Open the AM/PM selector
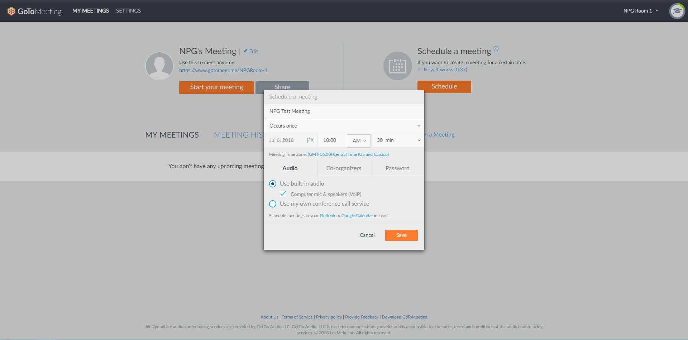This screenshot has height=340, width=688. 359,141
